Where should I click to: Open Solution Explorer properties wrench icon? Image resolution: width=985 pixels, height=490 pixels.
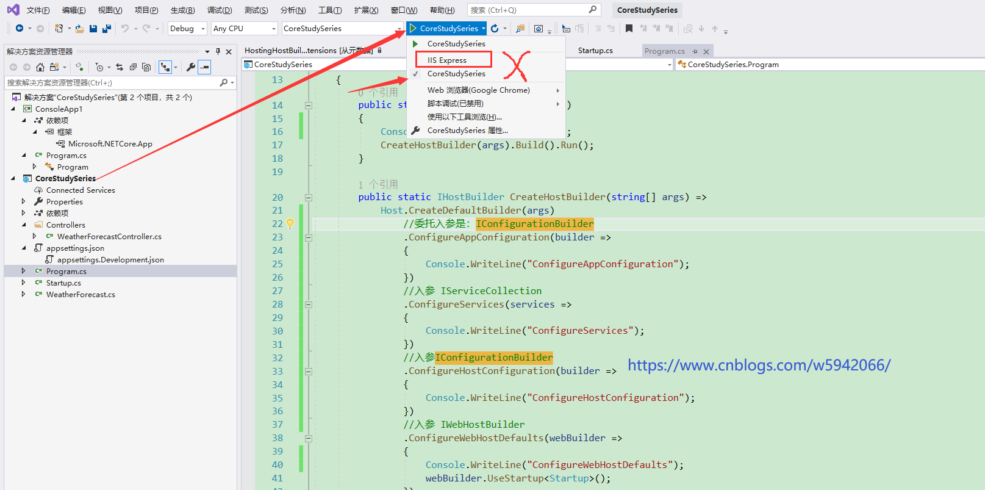coord(191,67)
